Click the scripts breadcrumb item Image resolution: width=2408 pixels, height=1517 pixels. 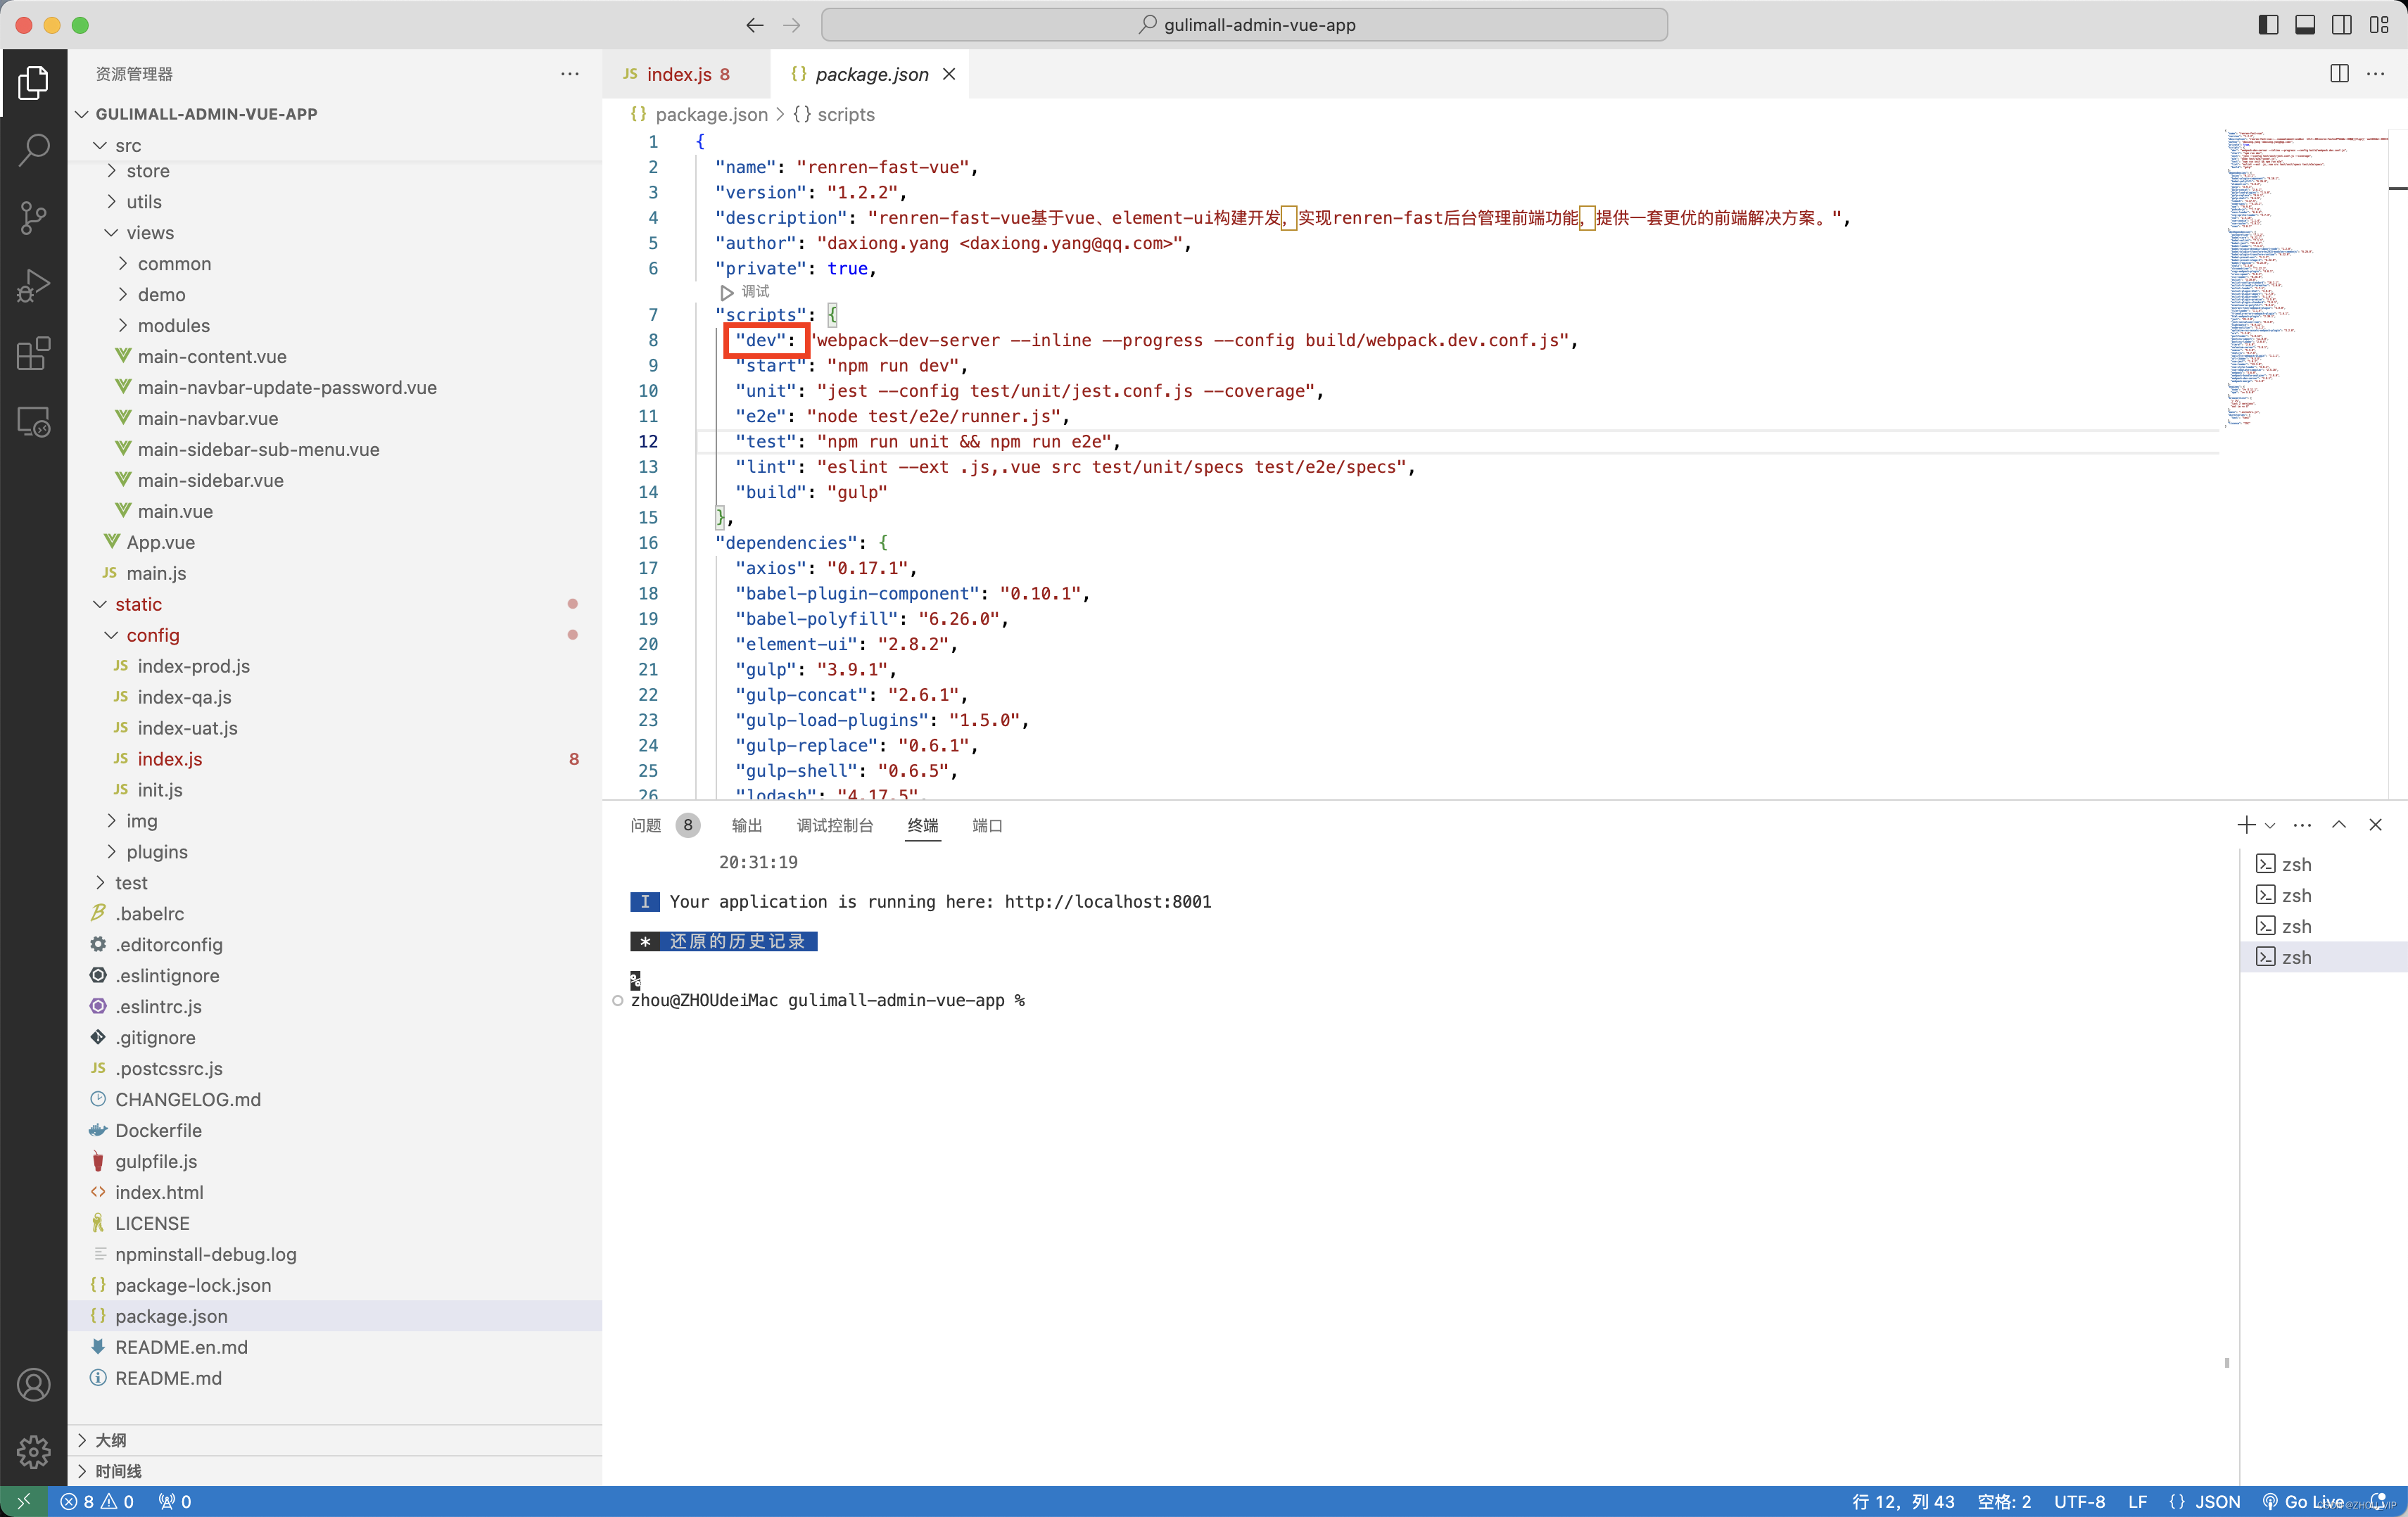click(834, 115)
